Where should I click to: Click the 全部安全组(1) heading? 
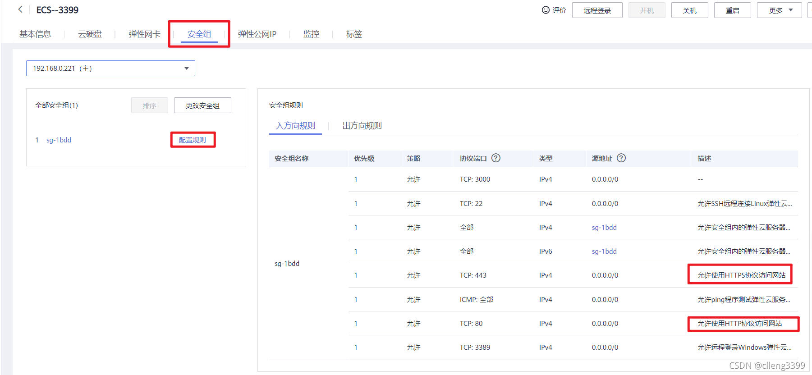pos(56,105)
